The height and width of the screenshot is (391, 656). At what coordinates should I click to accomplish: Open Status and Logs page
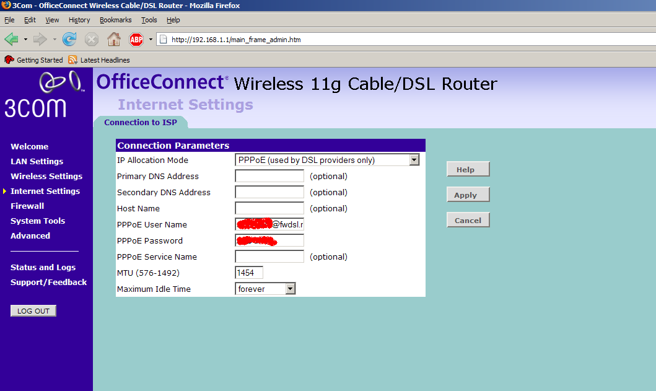(x=43, y=268)
